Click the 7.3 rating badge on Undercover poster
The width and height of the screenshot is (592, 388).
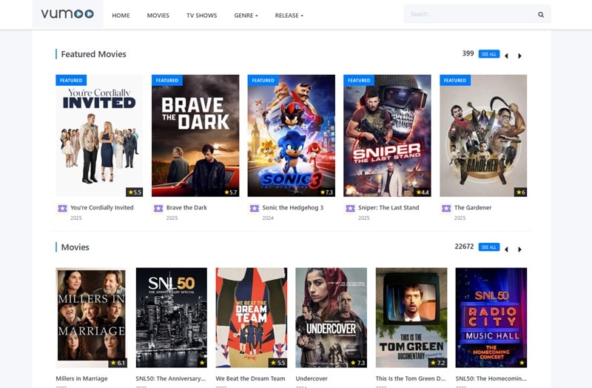click(x=357, y=363)
